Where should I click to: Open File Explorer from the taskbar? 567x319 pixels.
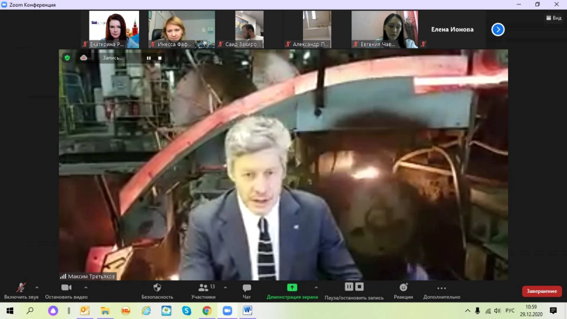(105, 311)
